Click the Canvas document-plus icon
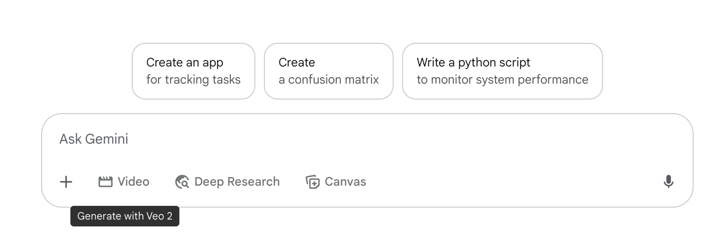This screenshot has height=241, width=727. (x=312, y=182)
